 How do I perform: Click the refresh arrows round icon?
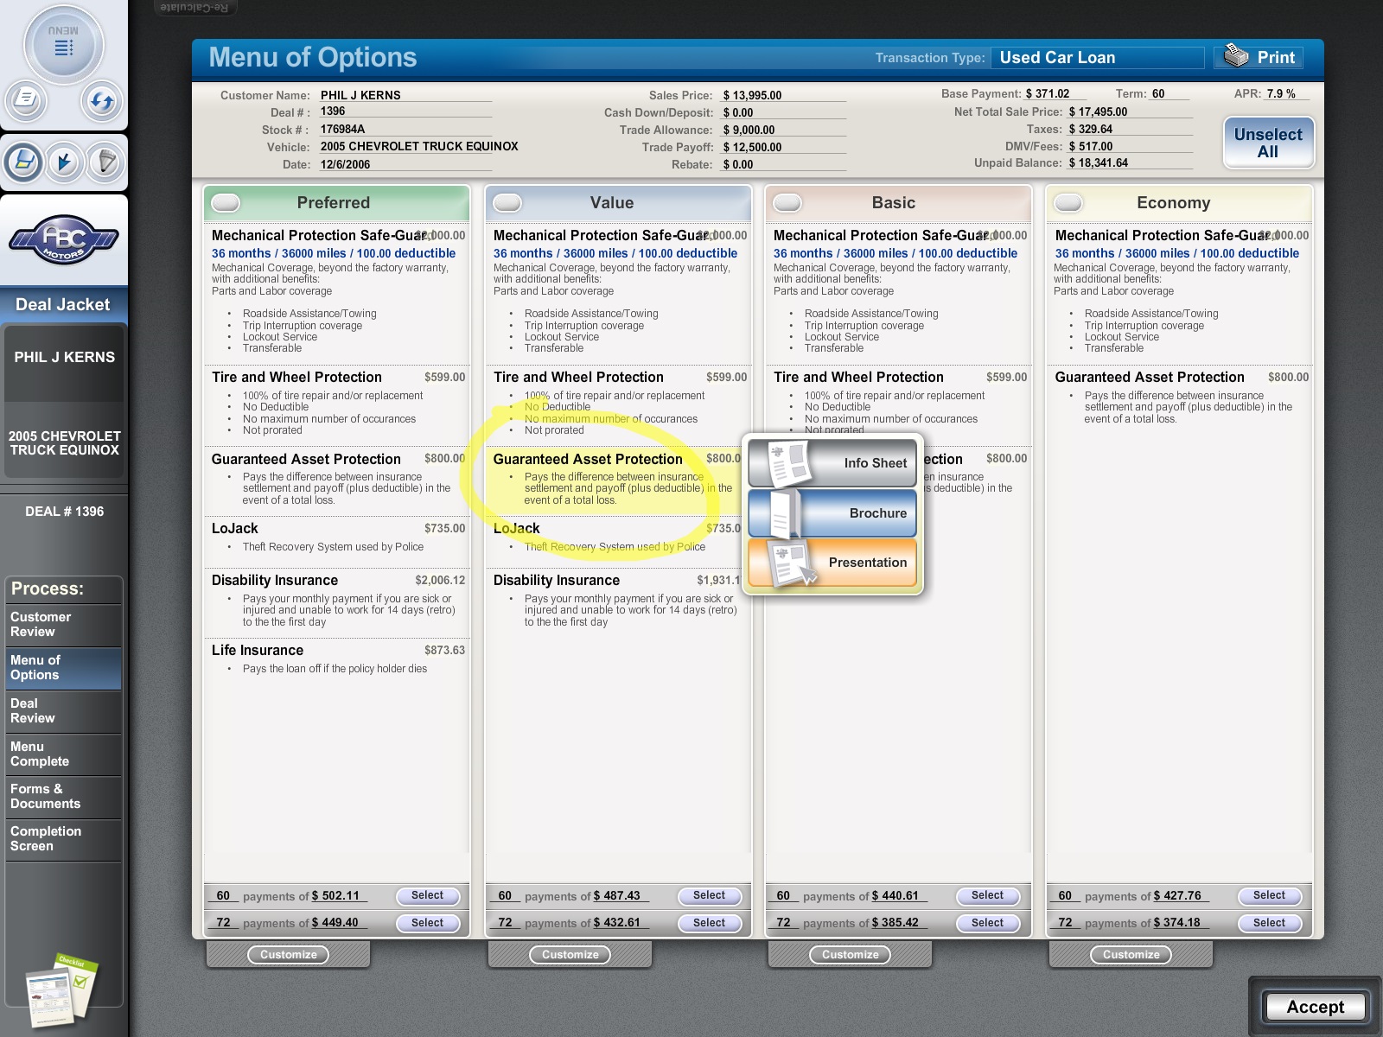pos(102,101)
